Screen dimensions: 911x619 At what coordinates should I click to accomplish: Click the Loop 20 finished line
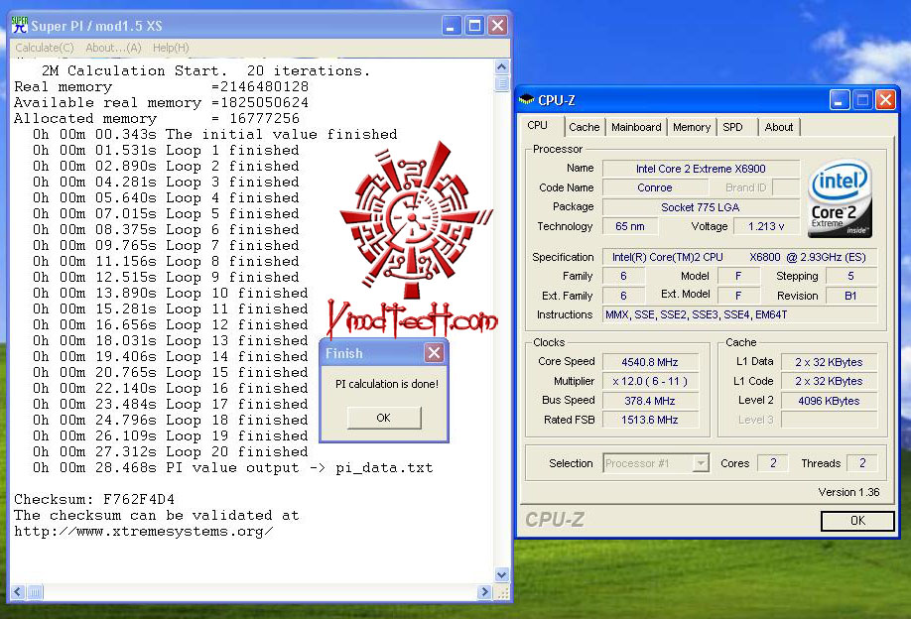point(171,451)
